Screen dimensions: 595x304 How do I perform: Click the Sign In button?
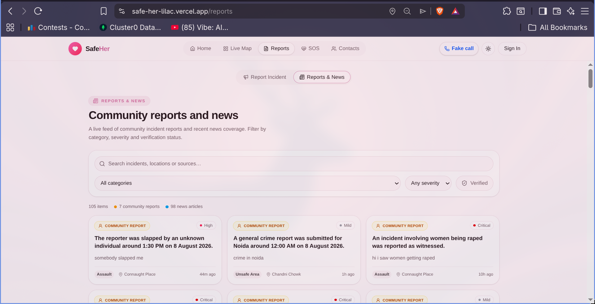[512, 49]
